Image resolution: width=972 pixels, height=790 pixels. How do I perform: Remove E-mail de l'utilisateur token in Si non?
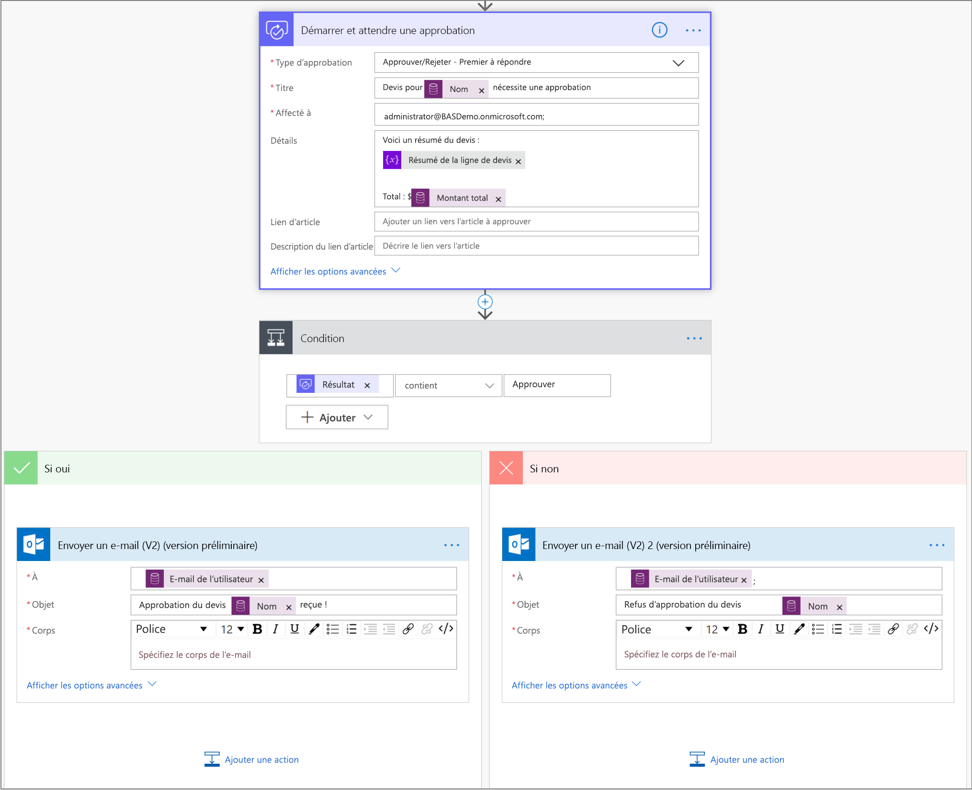pyautogui.click(x=744, y=580)
